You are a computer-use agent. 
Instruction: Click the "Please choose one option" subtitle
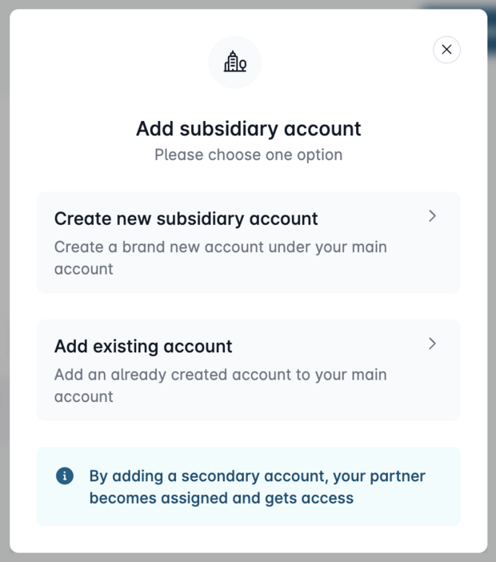click(x=248, y=155)
